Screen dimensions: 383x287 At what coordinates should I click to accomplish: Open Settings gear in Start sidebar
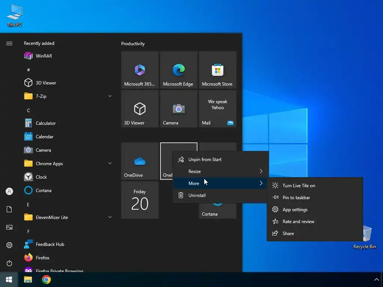point(9,245)
